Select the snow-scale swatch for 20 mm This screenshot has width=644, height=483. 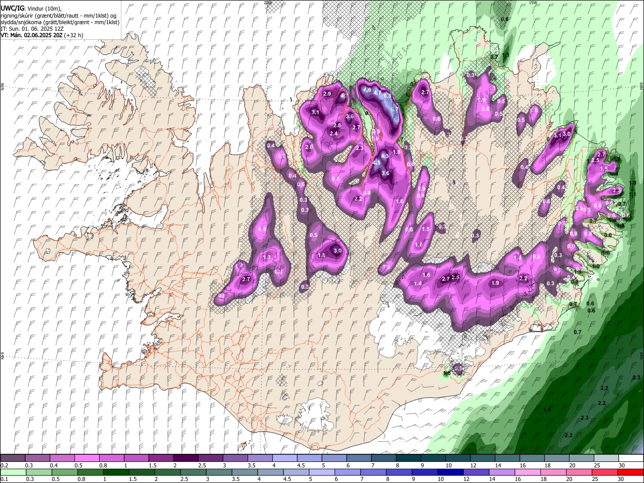(582, 458)
